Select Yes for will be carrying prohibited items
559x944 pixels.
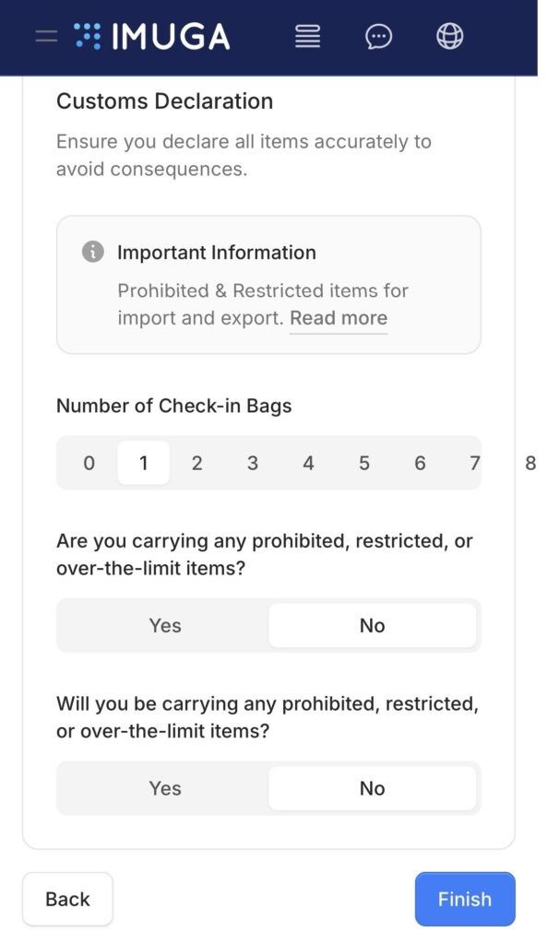164,788
